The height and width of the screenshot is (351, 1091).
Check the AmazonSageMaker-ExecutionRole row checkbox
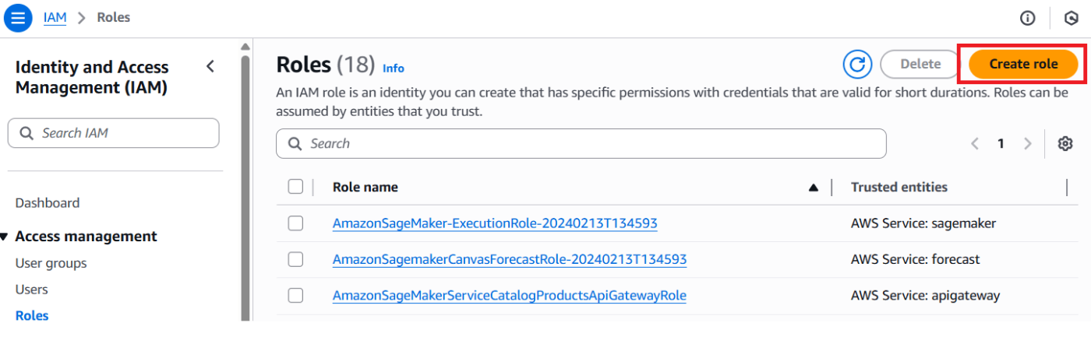click(295, 223)
